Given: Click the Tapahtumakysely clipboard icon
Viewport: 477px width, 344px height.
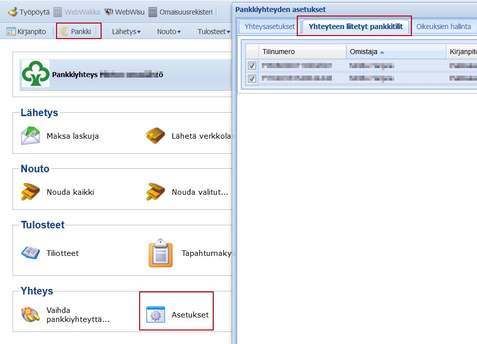Looking at the screenshot, I should 161,253.
